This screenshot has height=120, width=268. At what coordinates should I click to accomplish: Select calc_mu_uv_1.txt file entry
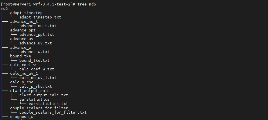click(x=38, y=78)
